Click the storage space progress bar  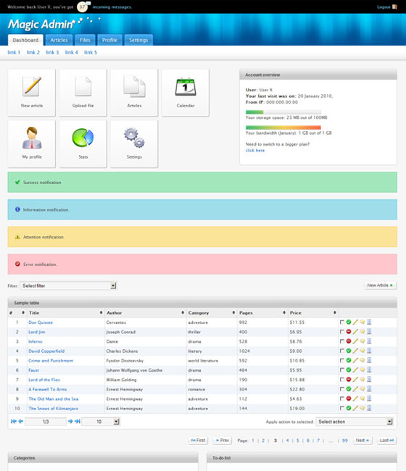[x=283, y=112]
